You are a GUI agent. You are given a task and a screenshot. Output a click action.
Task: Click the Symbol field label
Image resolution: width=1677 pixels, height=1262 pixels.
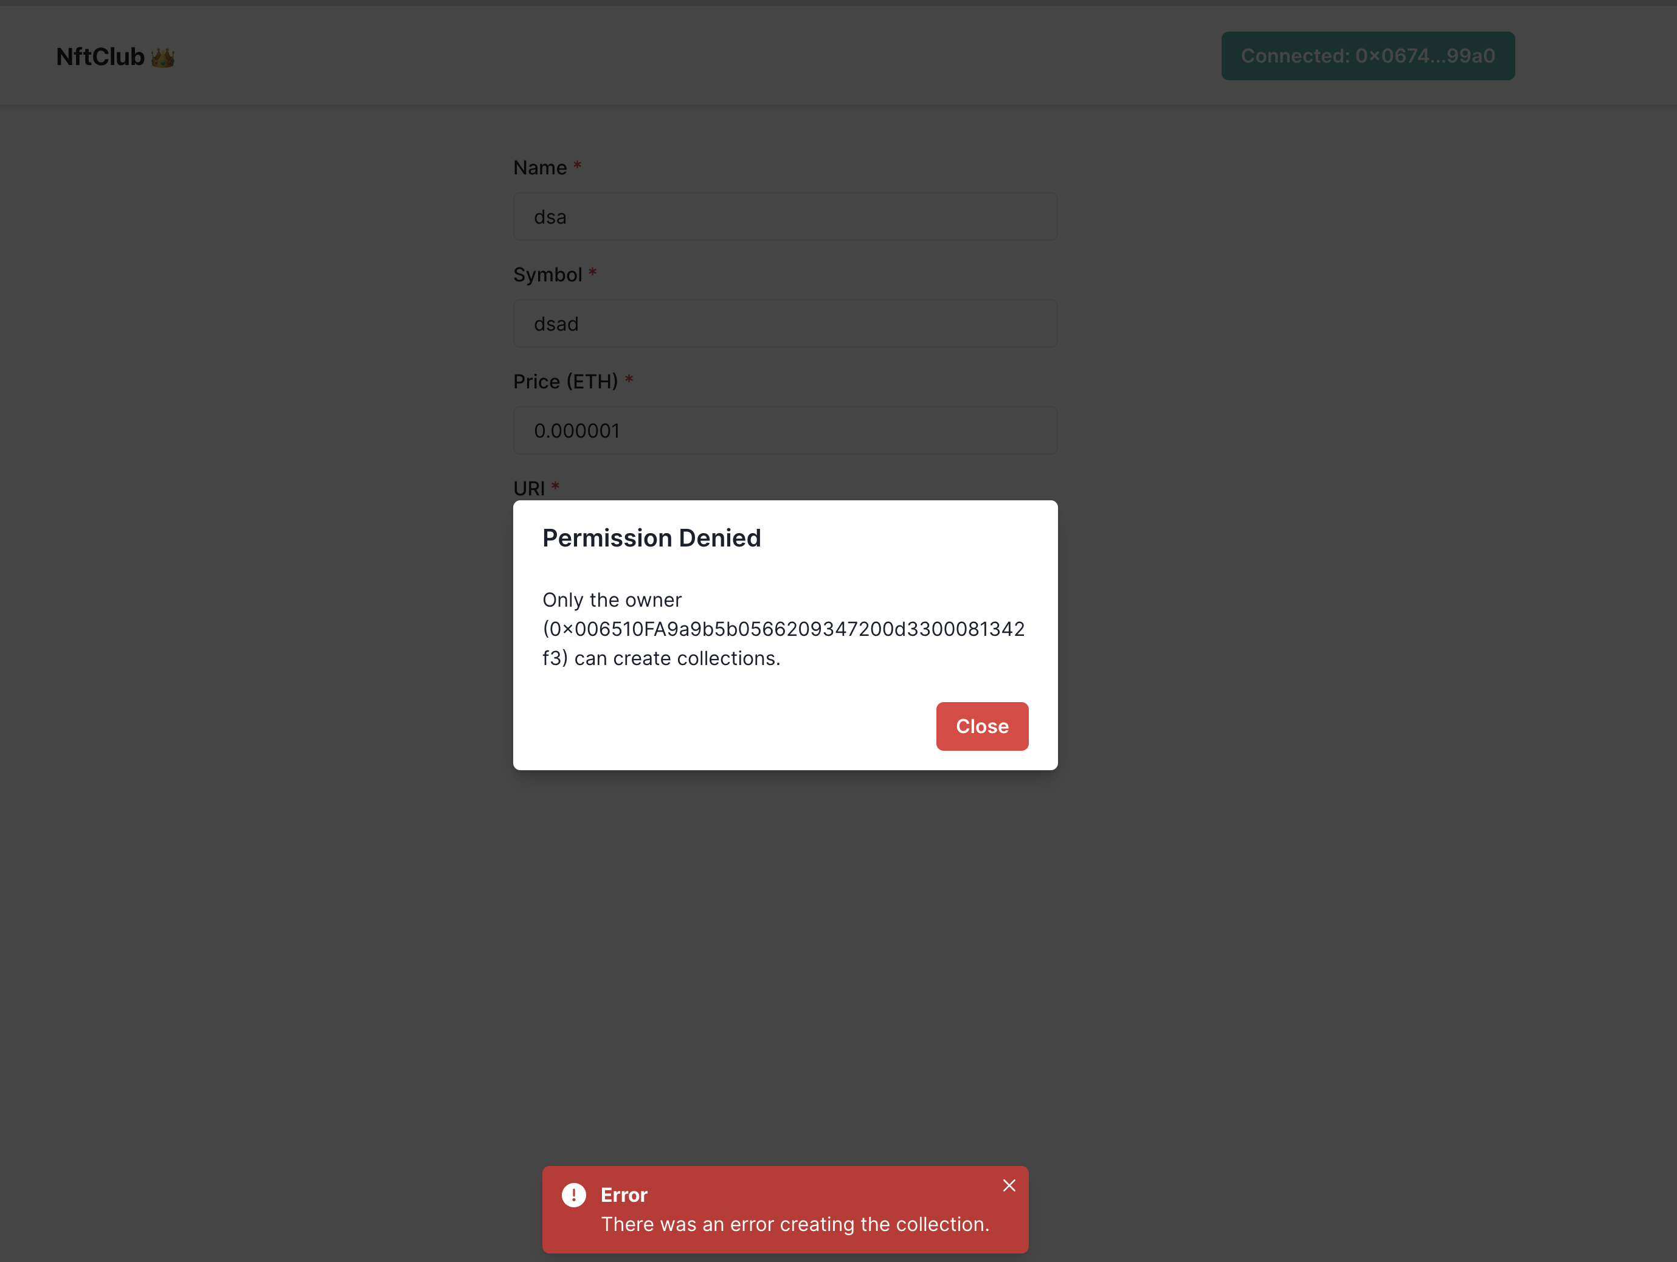[547, 274]
